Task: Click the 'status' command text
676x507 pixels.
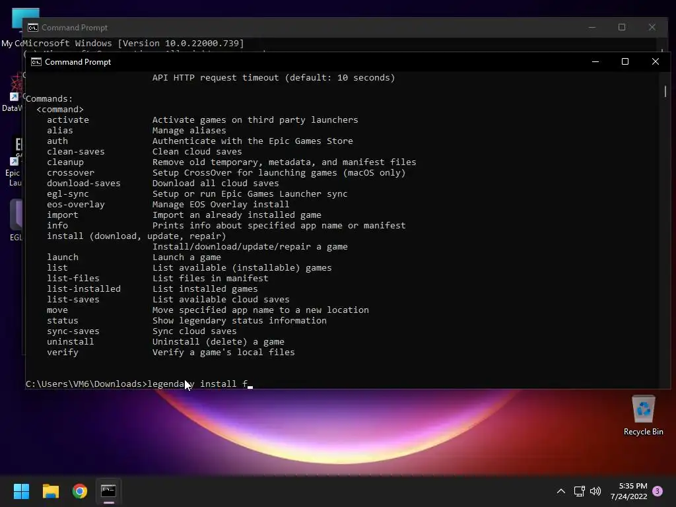Action: [x=63, y=320]
